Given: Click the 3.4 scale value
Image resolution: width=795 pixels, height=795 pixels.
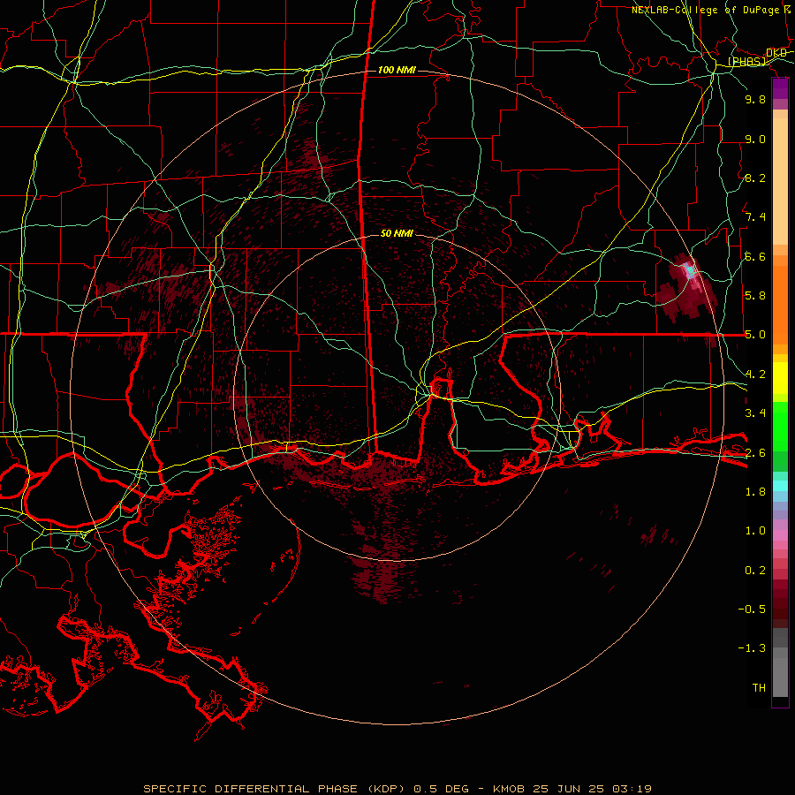Looking at the screenshot, I should coord(755,413).
